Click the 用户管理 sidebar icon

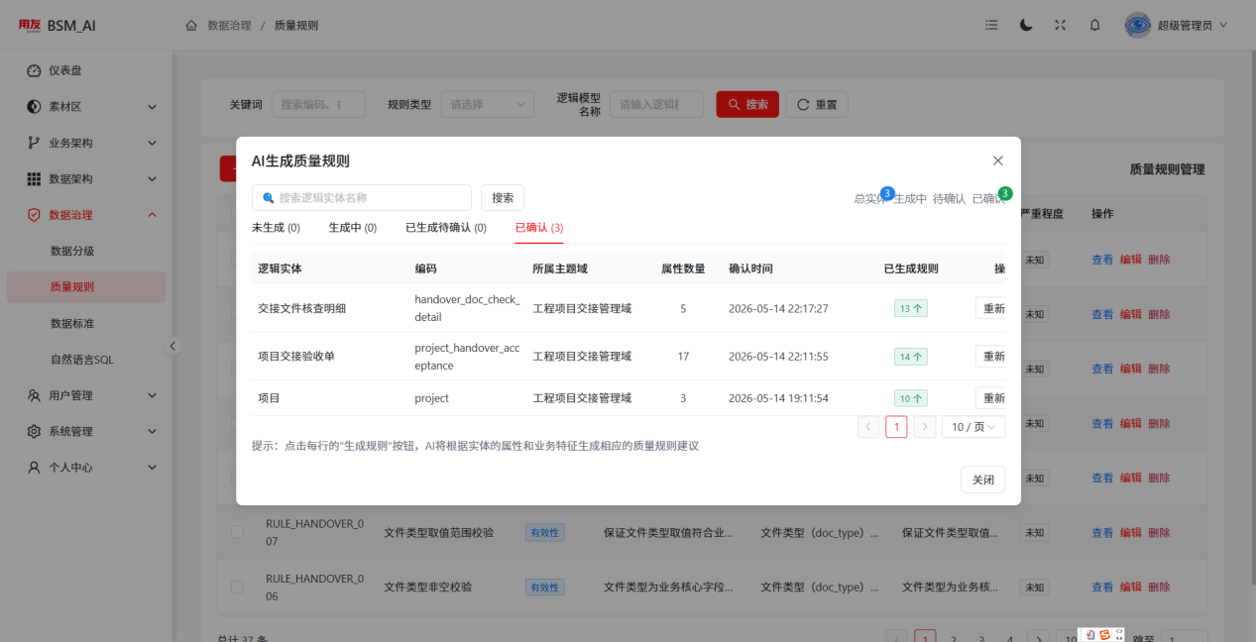tap(34, 395)
